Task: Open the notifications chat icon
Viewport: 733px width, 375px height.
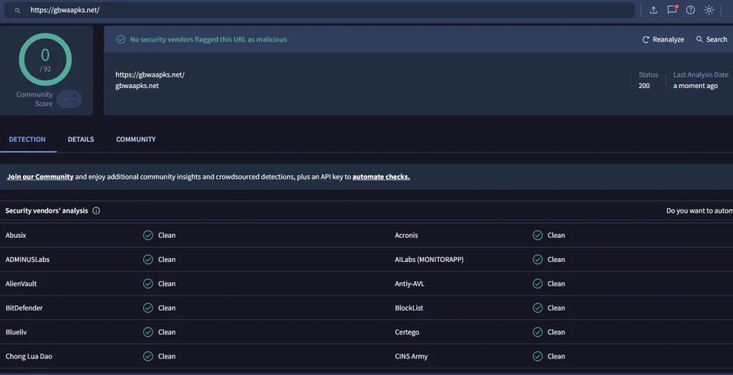Action: click(x=672, y=10)
